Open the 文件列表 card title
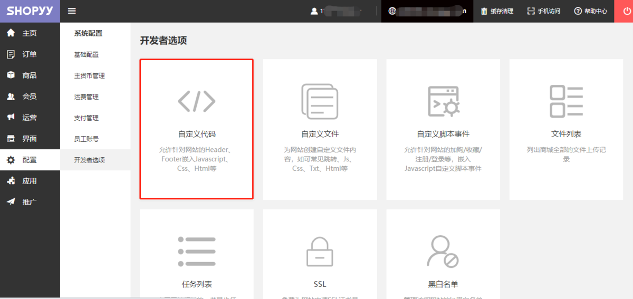Screen dimensions: 633x299 point(566,134)
